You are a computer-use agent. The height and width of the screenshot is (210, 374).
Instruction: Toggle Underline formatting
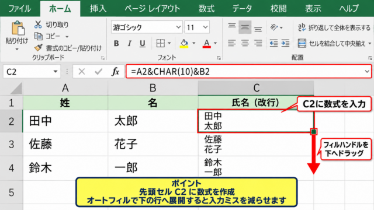pyautogui.click(x=143, y=43)
